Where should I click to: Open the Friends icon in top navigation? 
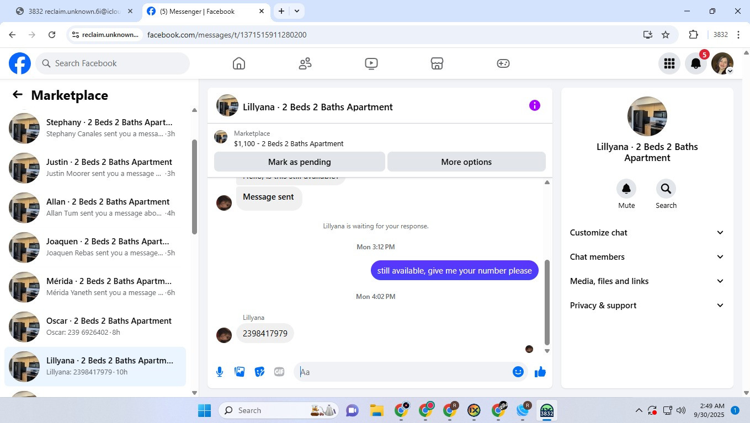tap(305, 63)
